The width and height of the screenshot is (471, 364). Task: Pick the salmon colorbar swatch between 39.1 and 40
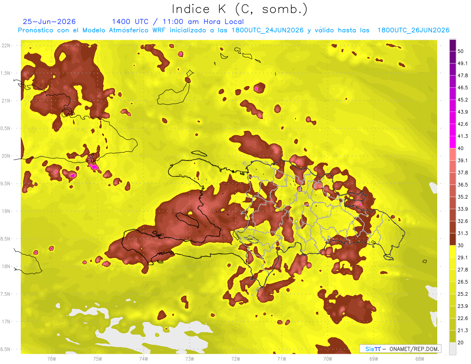pos(453,154)
